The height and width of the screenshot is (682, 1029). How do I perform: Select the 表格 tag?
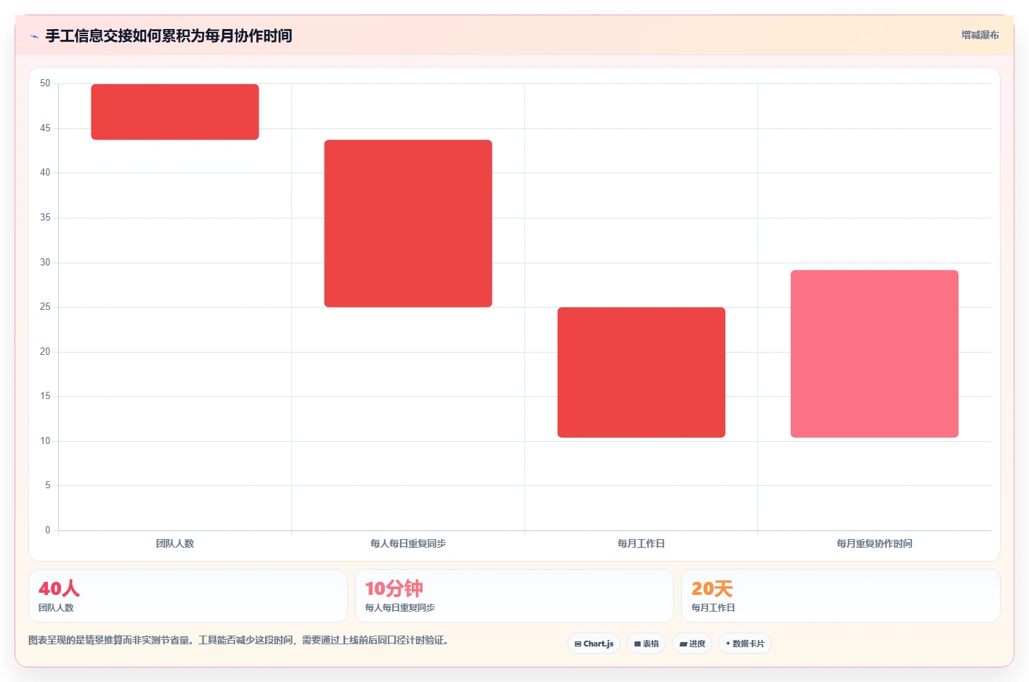[646, 644]
